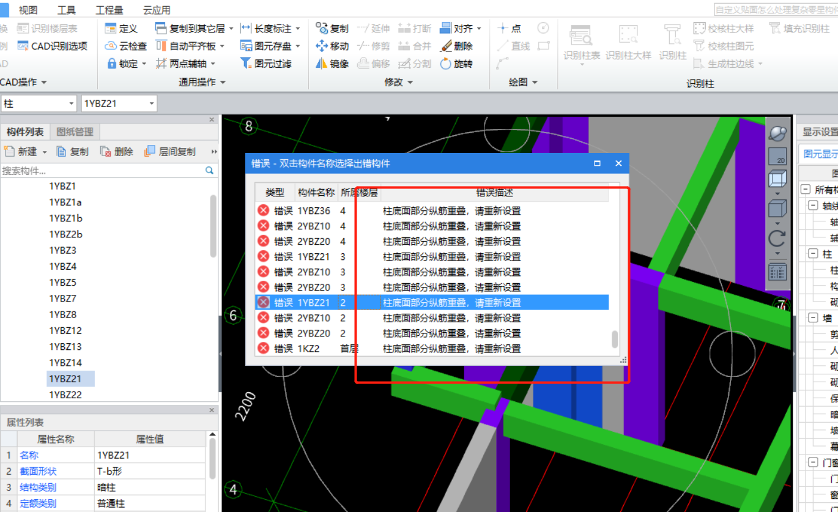Click 删除 in the component list toolbar

(x=117, y=151)
